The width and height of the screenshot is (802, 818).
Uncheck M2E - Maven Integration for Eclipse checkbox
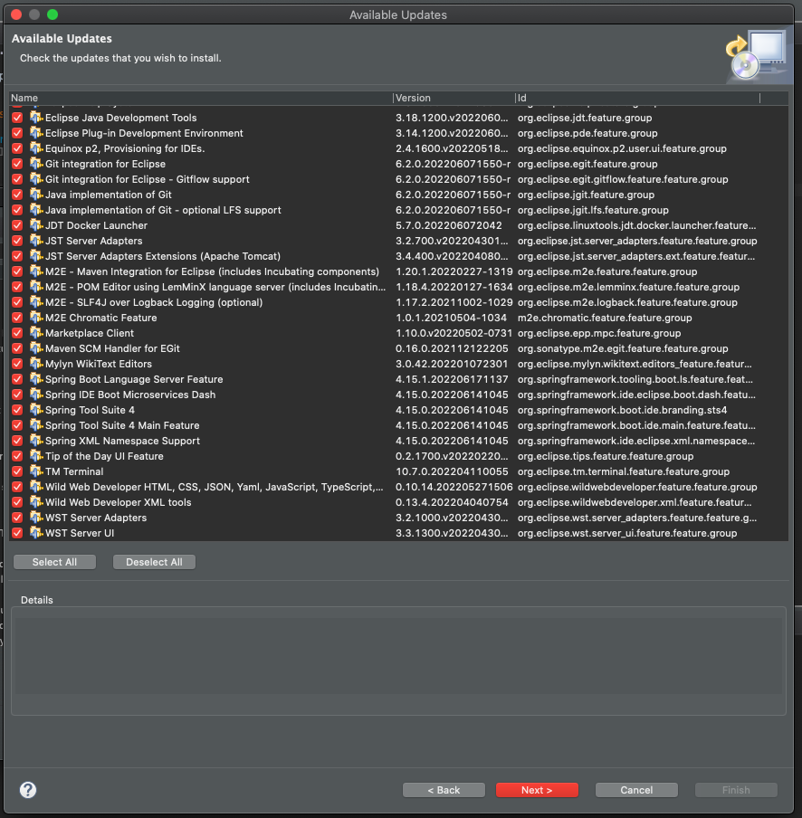coord(17,271)
